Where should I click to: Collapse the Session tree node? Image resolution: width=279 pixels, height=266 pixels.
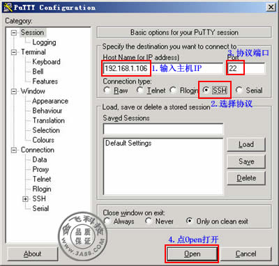click(x=14, y=33)
